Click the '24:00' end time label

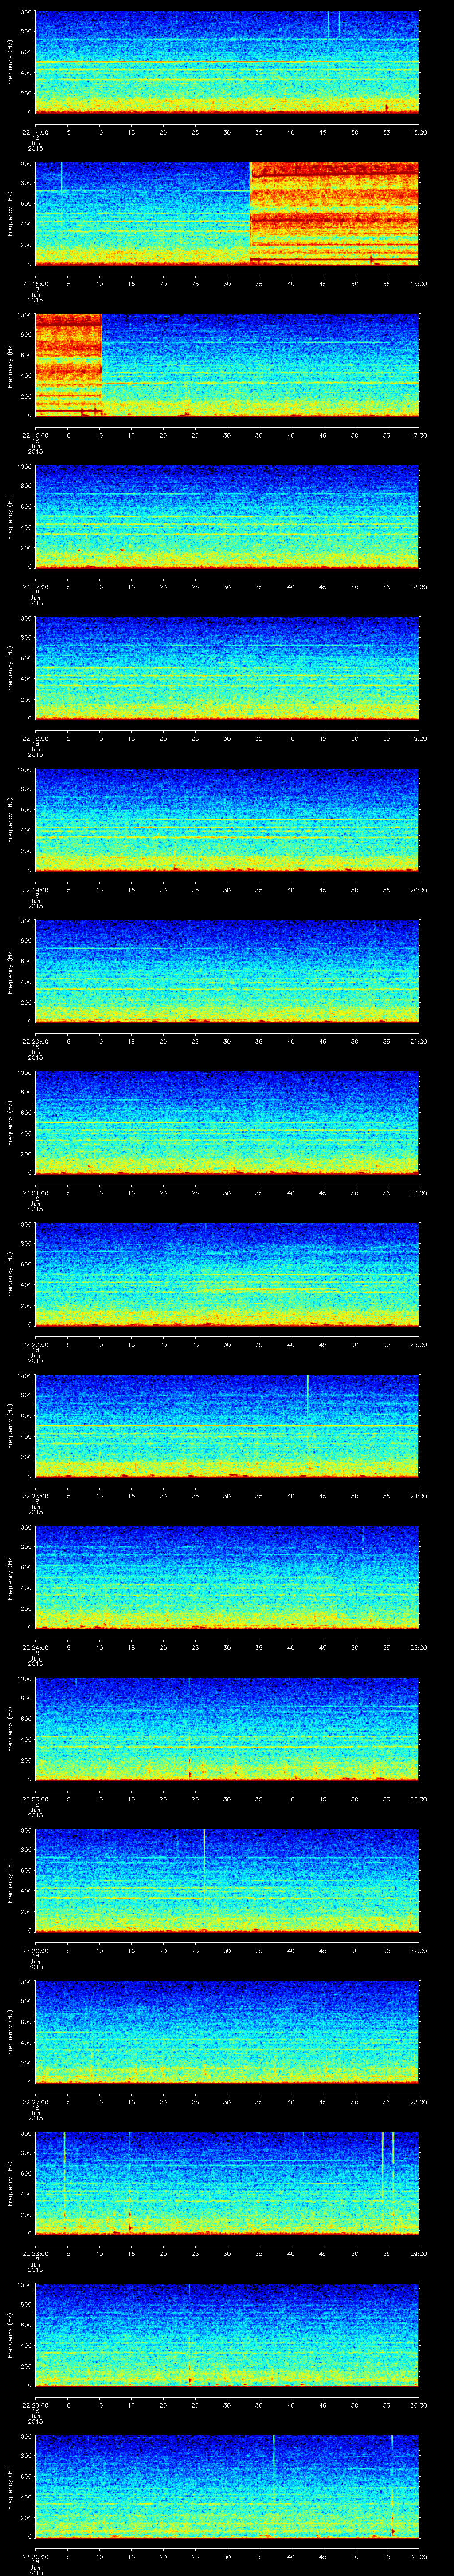[x=418, y=1495]
